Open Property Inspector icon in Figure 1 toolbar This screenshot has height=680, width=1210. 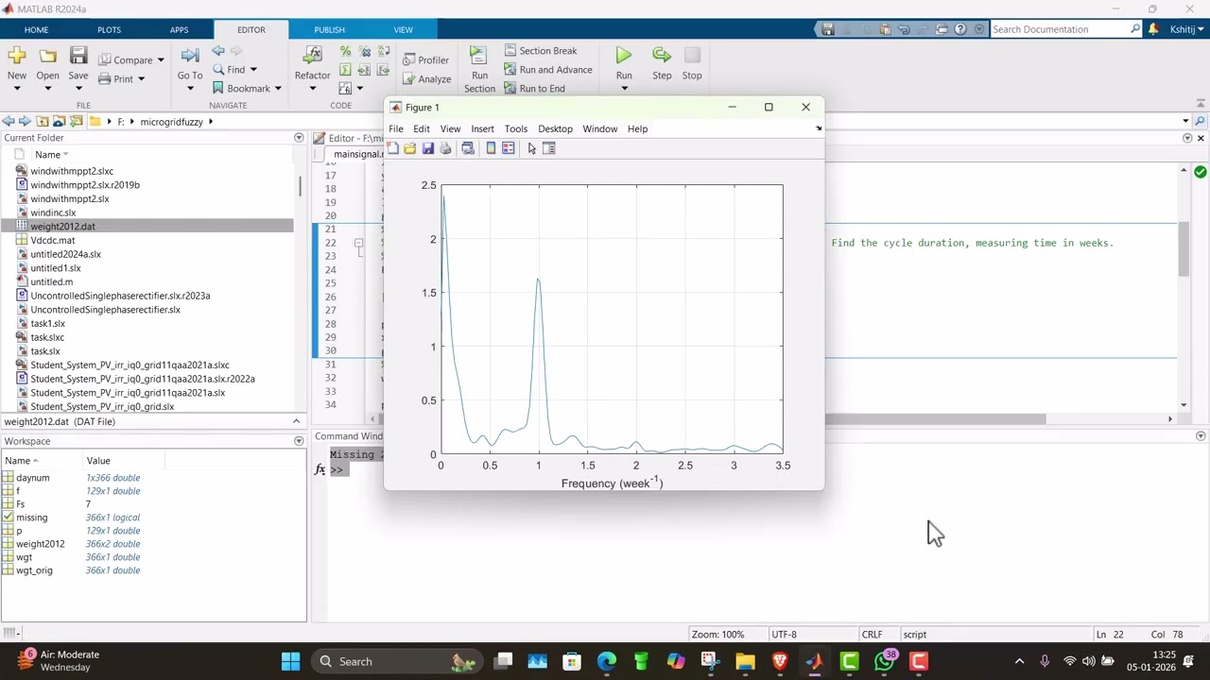tap(548, 148)
